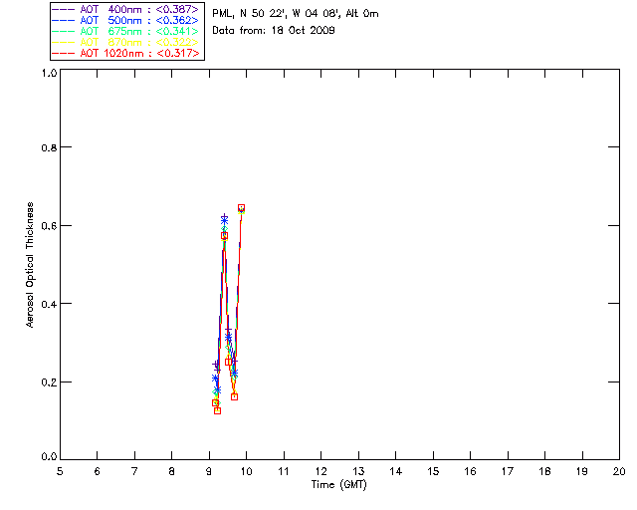This screenshot has height=510, width=637.
Task: Click the 0.2 y-axis tick label
Action: (49, 382)
